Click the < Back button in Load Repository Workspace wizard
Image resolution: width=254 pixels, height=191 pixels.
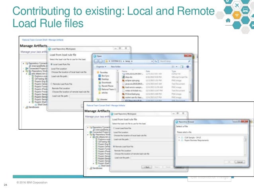pos(147,167)
